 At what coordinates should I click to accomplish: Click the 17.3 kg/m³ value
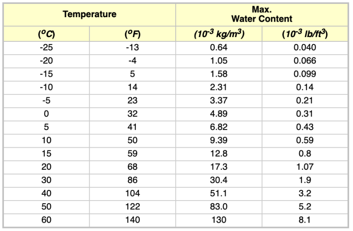(x=219, y=167)
